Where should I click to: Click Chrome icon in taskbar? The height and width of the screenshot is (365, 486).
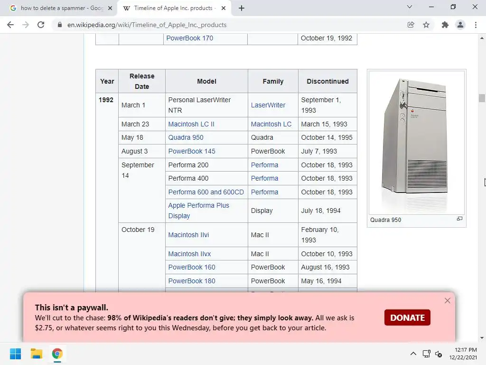[57, 354]
